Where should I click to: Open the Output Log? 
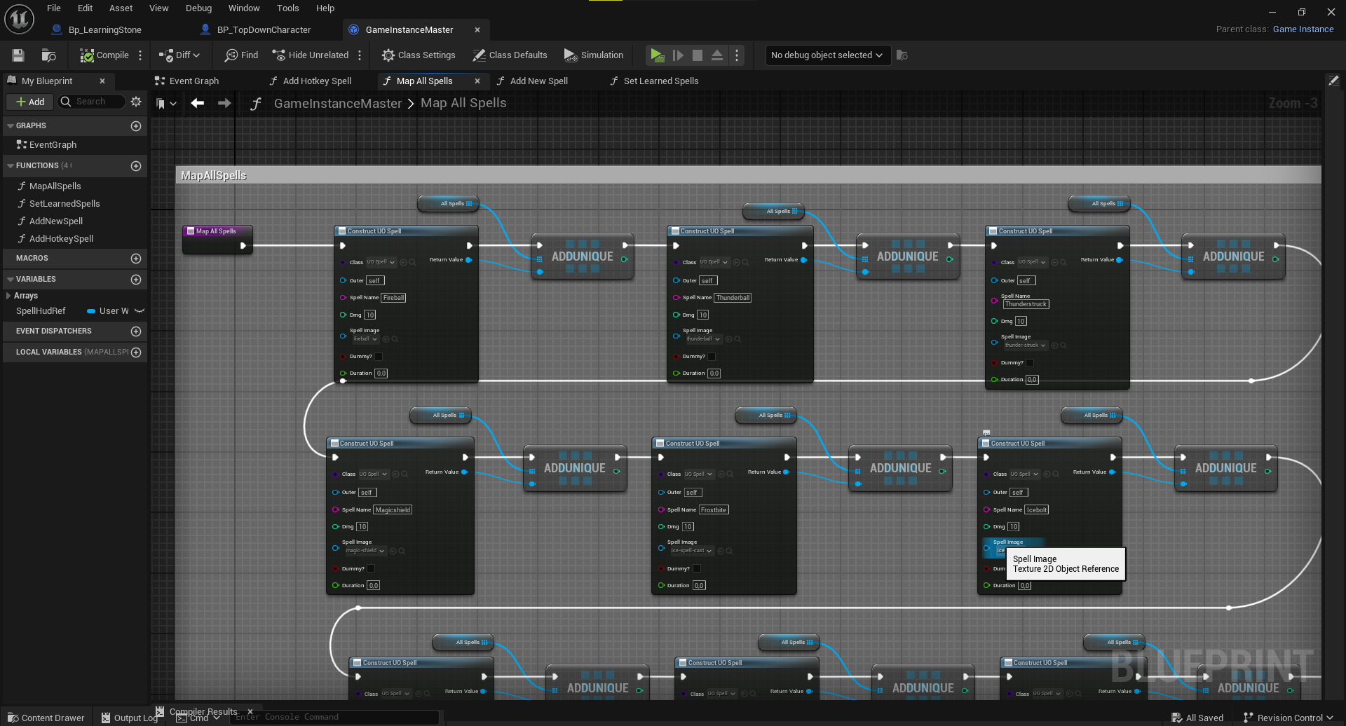(x=129, y=718)
